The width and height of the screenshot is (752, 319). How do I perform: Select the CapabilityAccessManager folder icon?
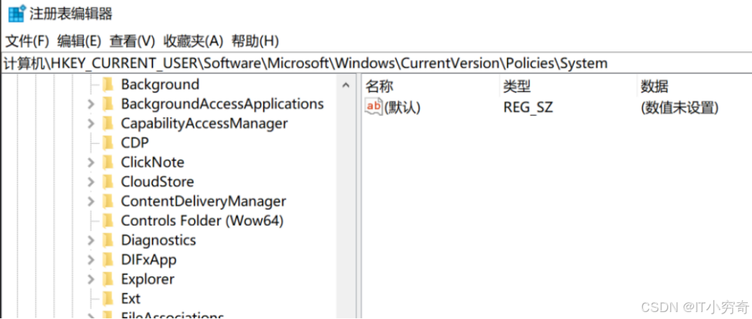point(108,124)
